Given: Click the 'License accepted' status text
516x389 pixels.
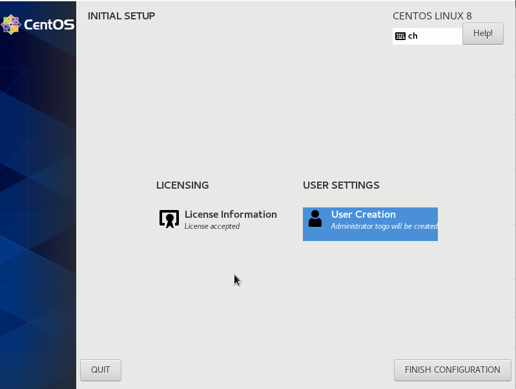Looking at the screenshot, I should click(212, 226).
